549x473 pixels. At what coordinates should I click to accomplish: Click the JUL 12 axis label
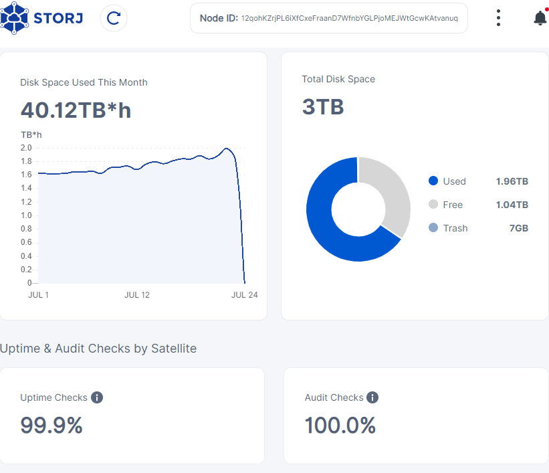click(x=136, y=295)
